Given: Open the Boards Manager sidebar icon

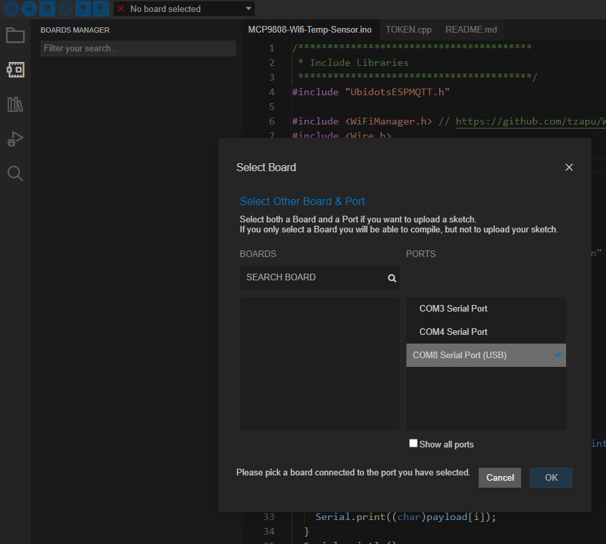Looking at the screenshot, I should (x=15, y=70).
